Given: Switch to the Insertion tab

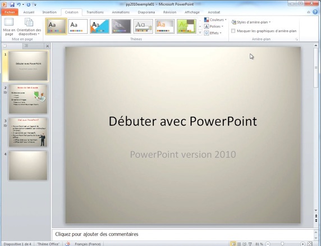Looking at the screenshot, I should point(49,12).
